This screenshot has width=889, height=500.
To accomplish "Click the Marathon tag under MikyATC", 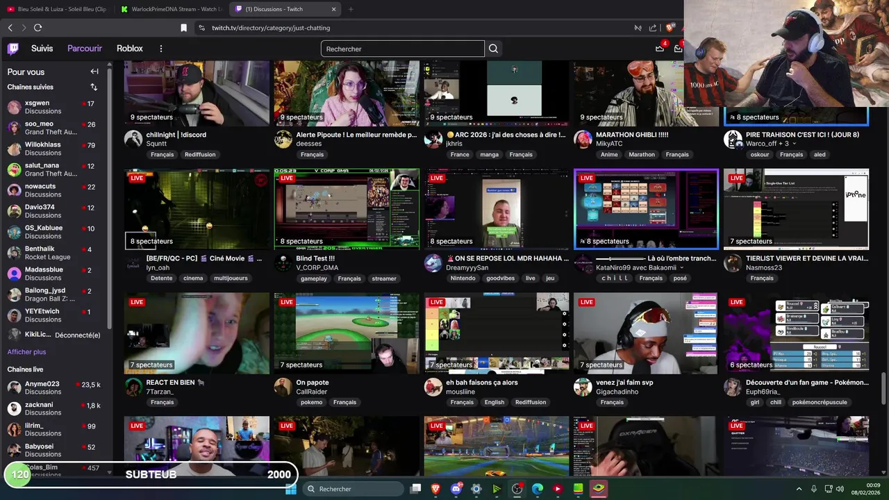I will 642,155.
